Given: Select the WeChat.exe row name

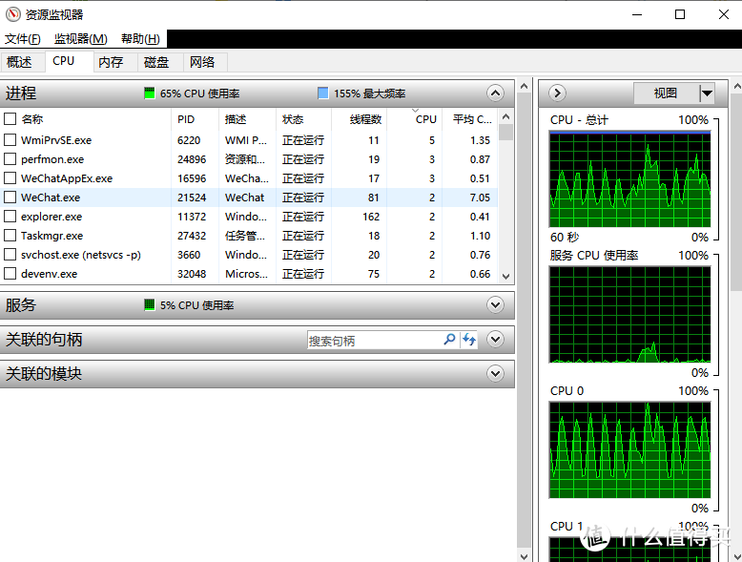Looking at the screenshot, I should [51, 198].
